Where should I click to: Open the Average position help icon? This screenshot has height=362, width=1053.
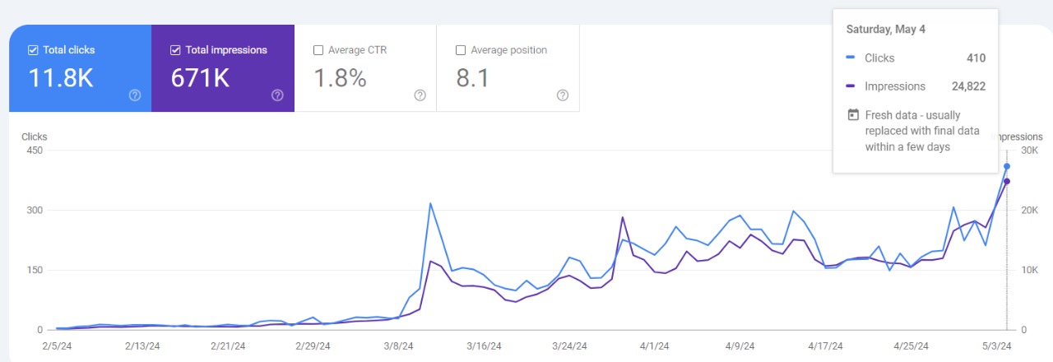[563, 95]
